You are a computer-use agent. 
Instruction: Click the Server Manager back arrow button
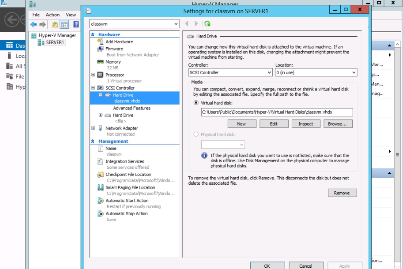12,19
